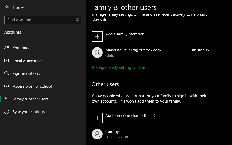Screen dimensions: 232x145
Task: Select Access work or school
Action: 32,86
